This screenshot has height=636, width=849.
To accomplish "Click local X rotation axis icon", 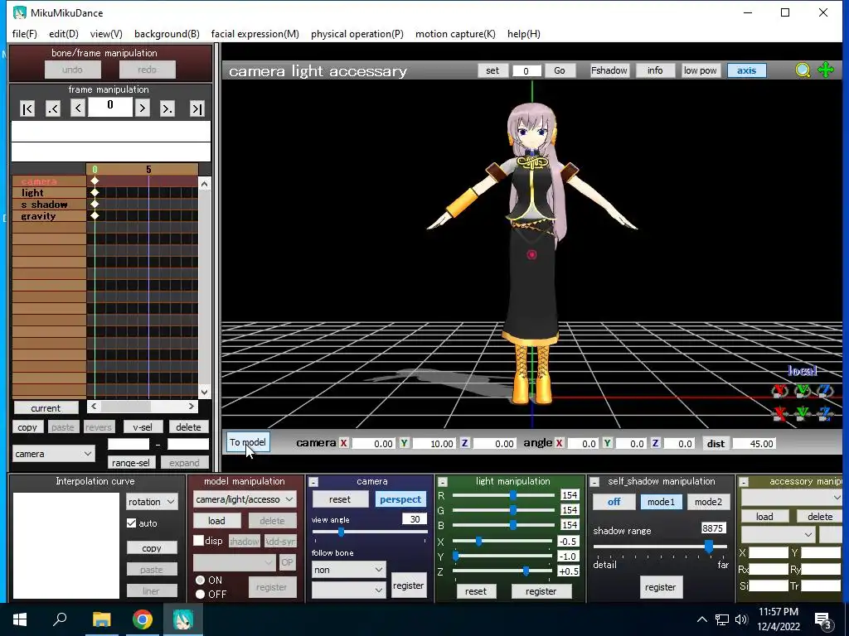I will pos(779,390).
